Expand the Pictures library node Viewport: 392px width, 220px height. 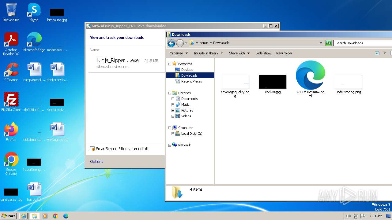click(x=173, y=110)
